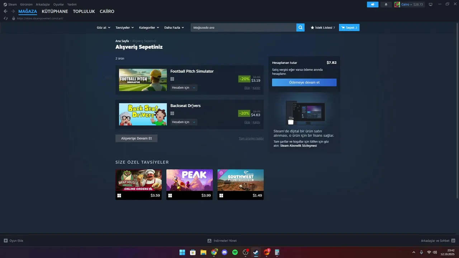The image size is (459, 258).
Task: Click the volume speaker tray icon
Action: (435, 252)
